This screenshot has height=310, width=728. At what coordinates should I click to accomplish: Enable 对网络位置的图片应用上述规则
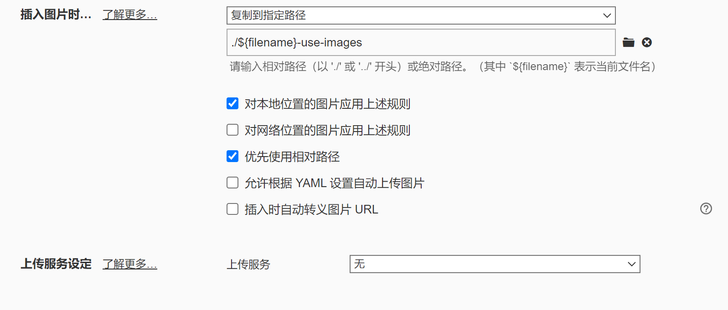[x=232, y=130]
